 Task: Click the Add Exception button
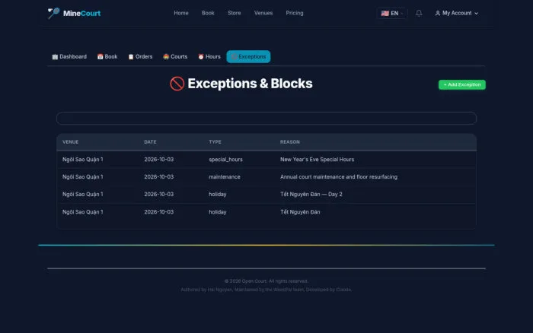[462, 84]
